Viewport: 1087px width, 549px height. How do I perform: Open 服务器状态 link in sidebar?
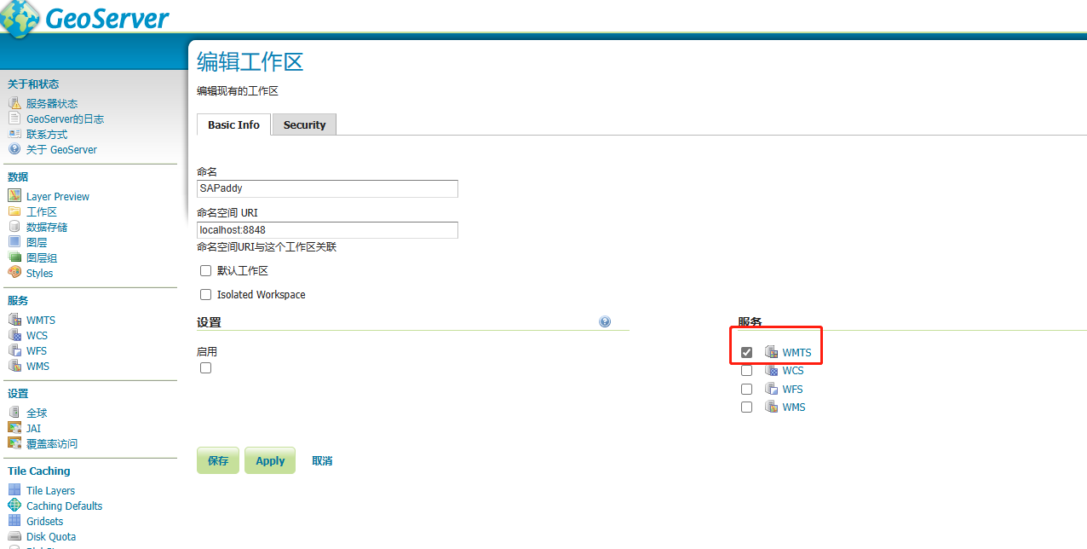[52, 103]
